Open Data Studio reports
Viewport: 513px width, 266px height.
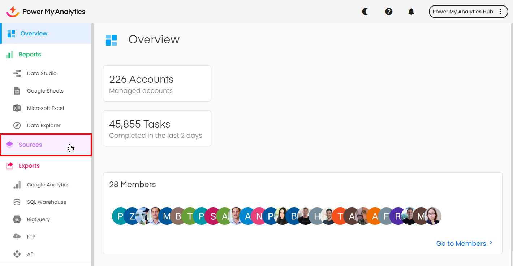point(42,73)
